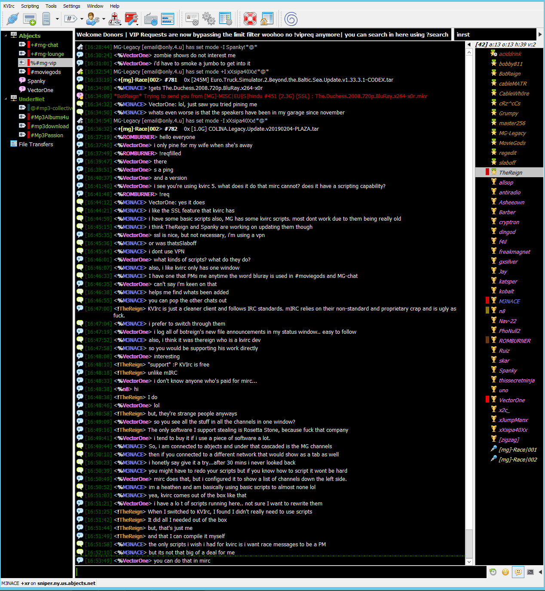Viewport: 545px width, 591px height.
Task: Click the File Transfers icon in tree
Action: [14, 144]
